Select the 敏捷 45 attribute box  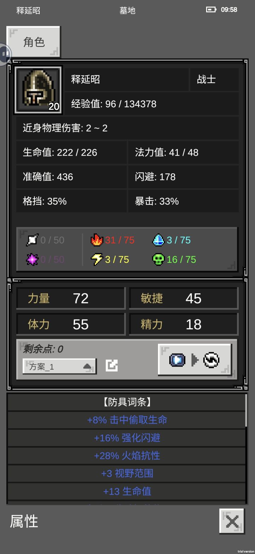[x=184, y=298]
